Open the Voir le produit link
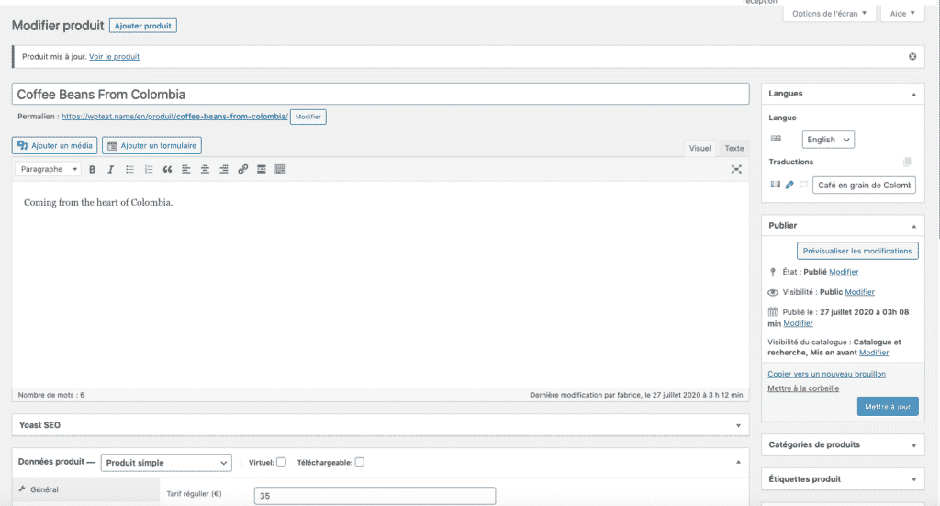940x506 pixels. [x=114, y=56]
